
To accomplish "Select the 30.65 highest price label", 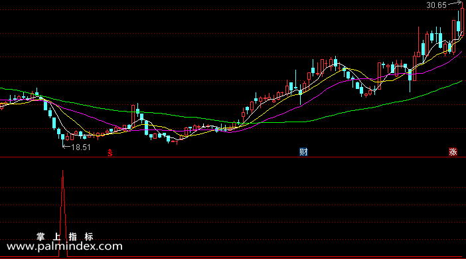I will click(436, 5).
